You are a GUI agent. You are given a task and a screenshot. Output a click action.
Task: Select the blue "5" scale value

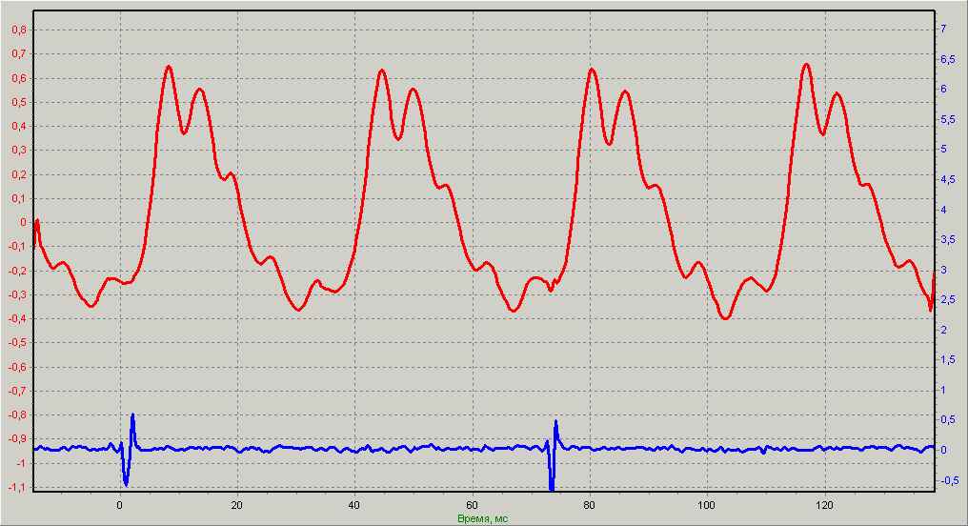coord(942,150)
